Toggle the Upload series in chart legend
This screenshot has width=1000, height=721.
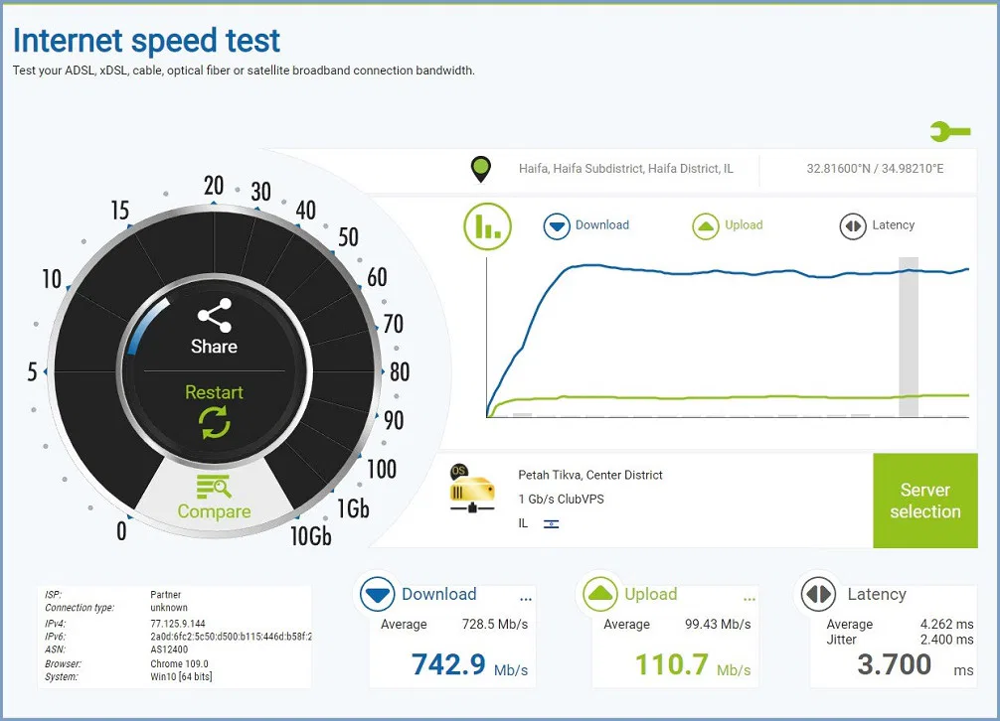(728, 225)
